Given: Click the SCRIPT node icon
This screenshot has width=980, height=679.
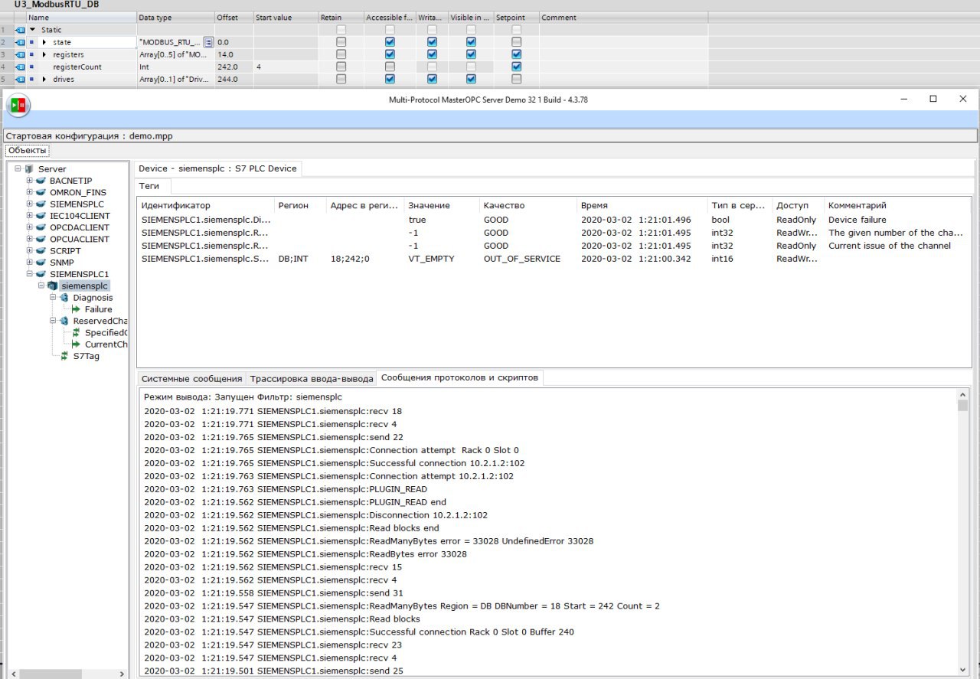Looking at the screenshot, I should click(41, 251).
